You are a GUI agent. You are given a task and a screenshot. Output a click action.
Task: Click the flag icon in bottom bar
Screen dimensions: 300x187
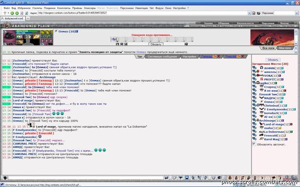click(x=274, y=178)
